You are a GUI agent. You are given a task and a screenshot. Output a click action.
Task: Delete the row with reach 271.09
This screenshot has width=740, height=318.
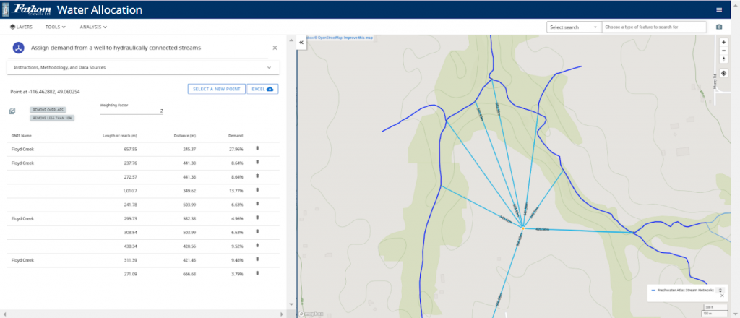pos(257,272)
